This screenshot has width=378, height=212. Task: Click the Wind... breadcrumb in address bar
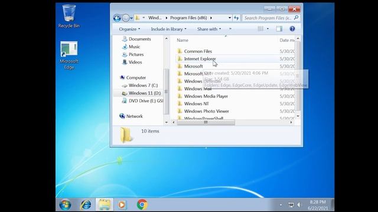tap(155, 18)
